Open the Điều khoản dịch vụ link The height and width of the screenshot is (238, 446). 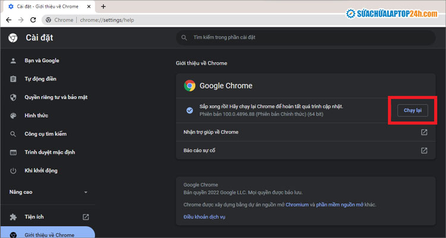tap(204, 217)
